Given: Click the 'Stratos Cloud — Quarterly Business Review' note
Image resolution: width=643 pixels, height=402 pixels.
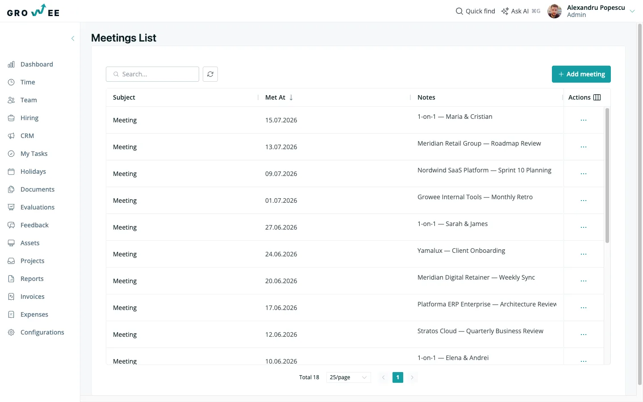Looking at the screenshot, I should click(480, 331).
